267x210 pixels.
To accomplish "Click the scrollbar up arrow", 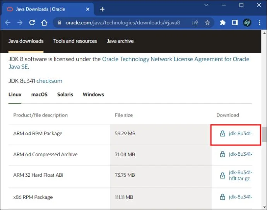I will click(264, 33).
